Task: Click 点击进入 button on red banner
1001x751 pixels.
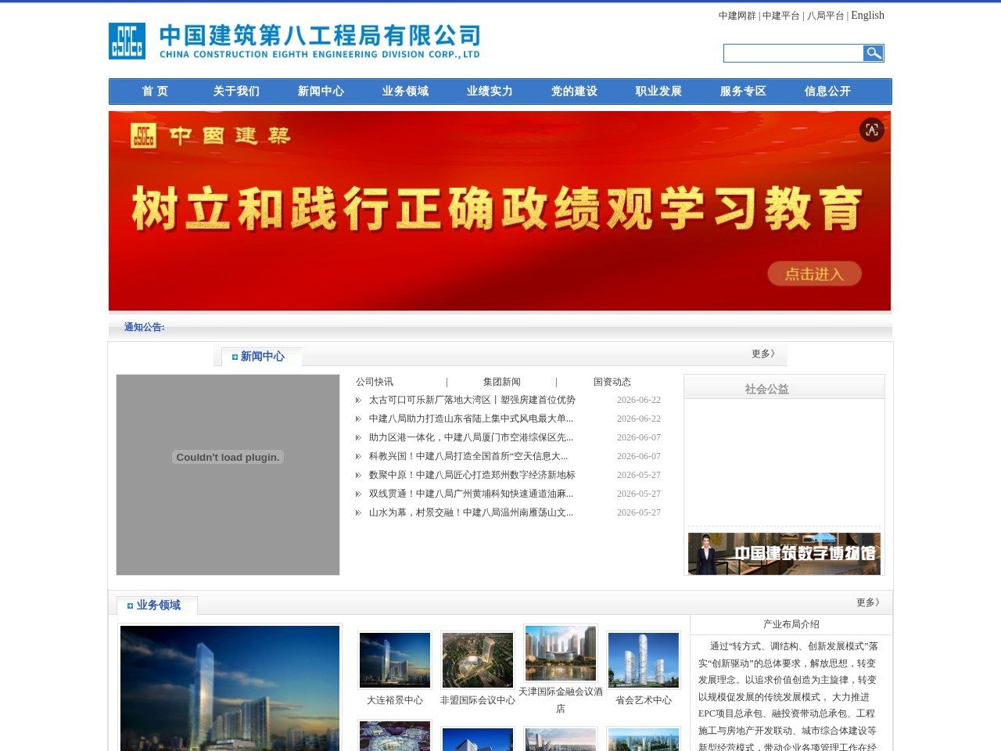Action: coord(814,274)
